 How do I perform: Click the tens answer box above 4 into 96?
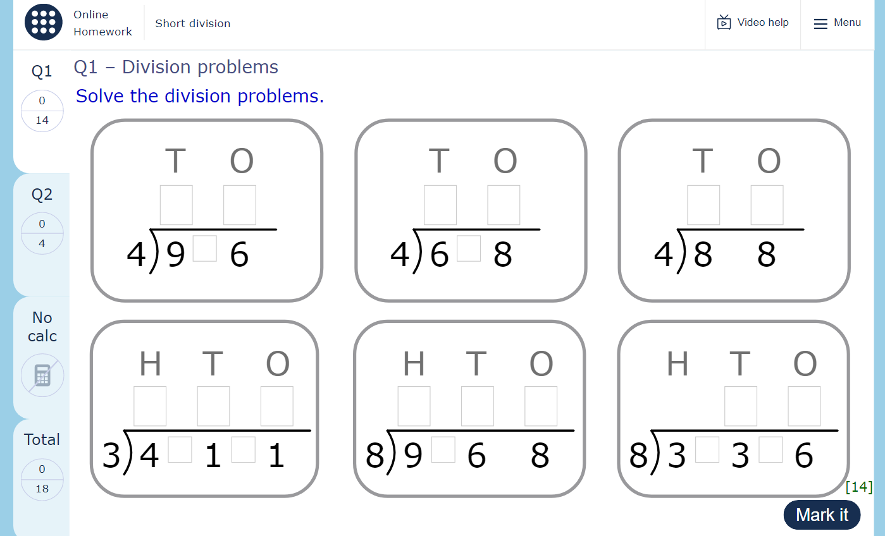(176, 205)
